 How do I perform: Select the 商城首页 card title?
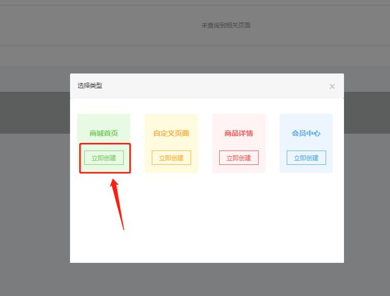point(104,133)
